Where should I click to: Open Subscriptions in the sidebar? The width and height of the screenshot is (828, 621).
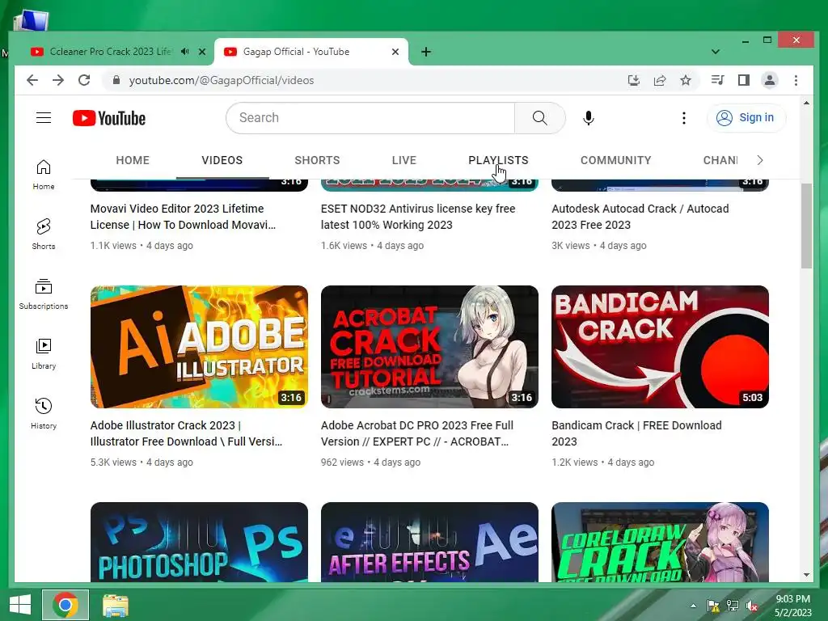(44, 294)
